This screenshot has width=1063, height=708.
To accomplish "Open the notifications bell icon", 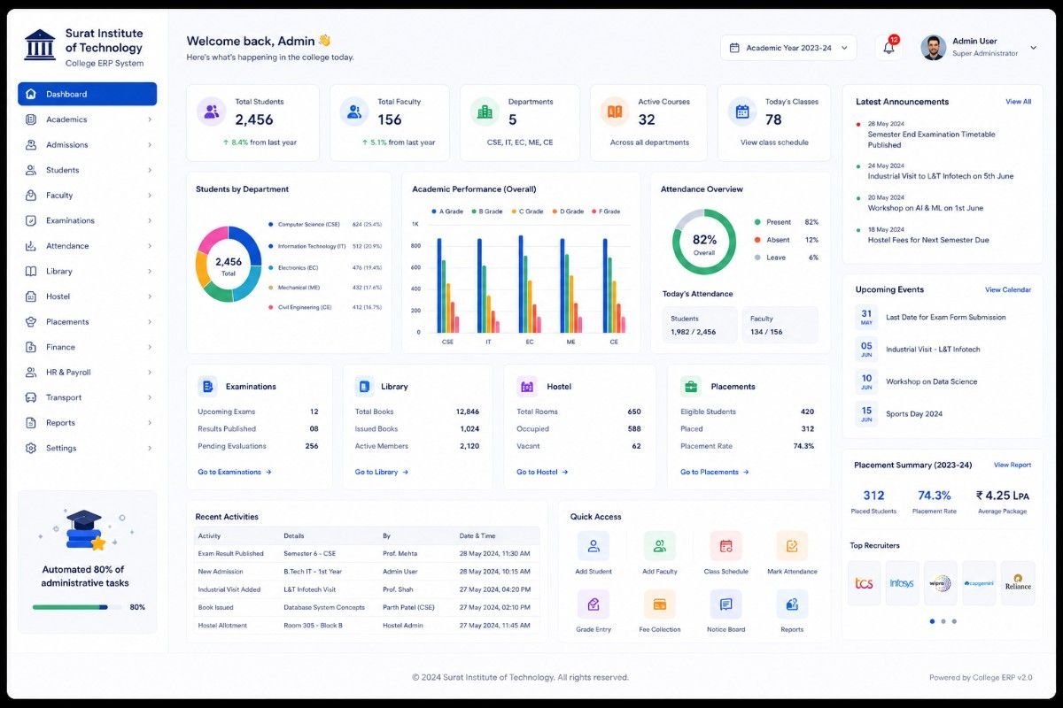I will [x=888, y=48].
